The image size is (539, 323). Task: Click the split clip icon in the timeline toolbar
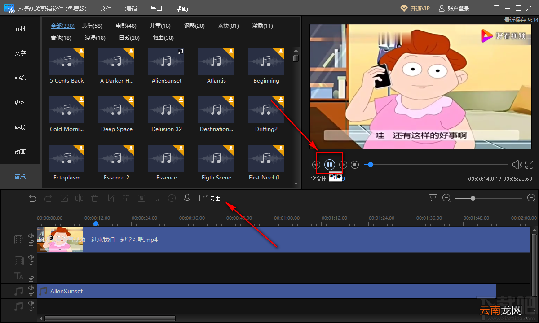tap(79, 198)
